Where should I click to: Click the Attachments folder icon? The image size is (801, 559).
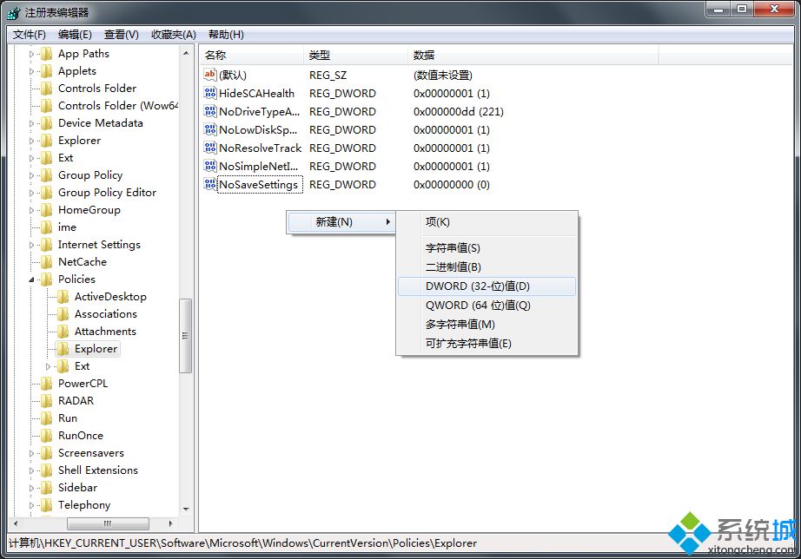[63, 332]
